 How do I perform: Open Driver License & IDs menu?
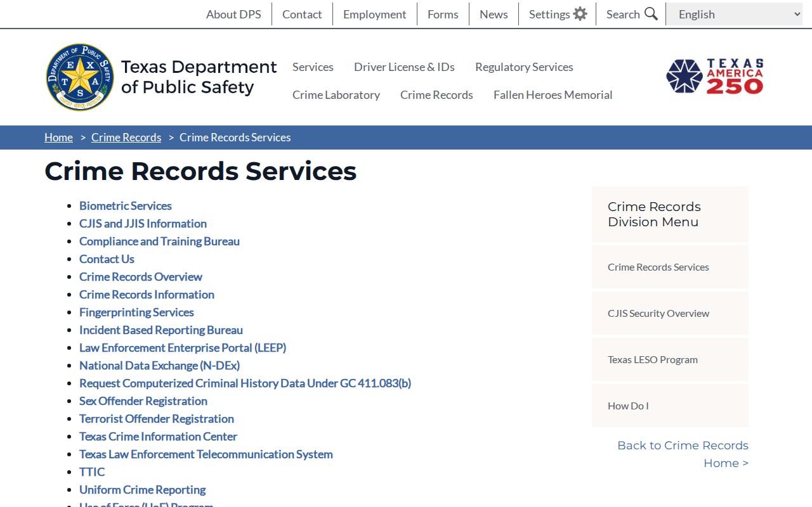(x=404, y=67)
